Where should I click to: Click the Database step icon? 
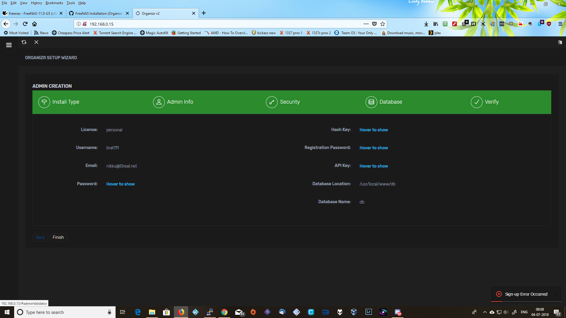[x=371, y=102]
